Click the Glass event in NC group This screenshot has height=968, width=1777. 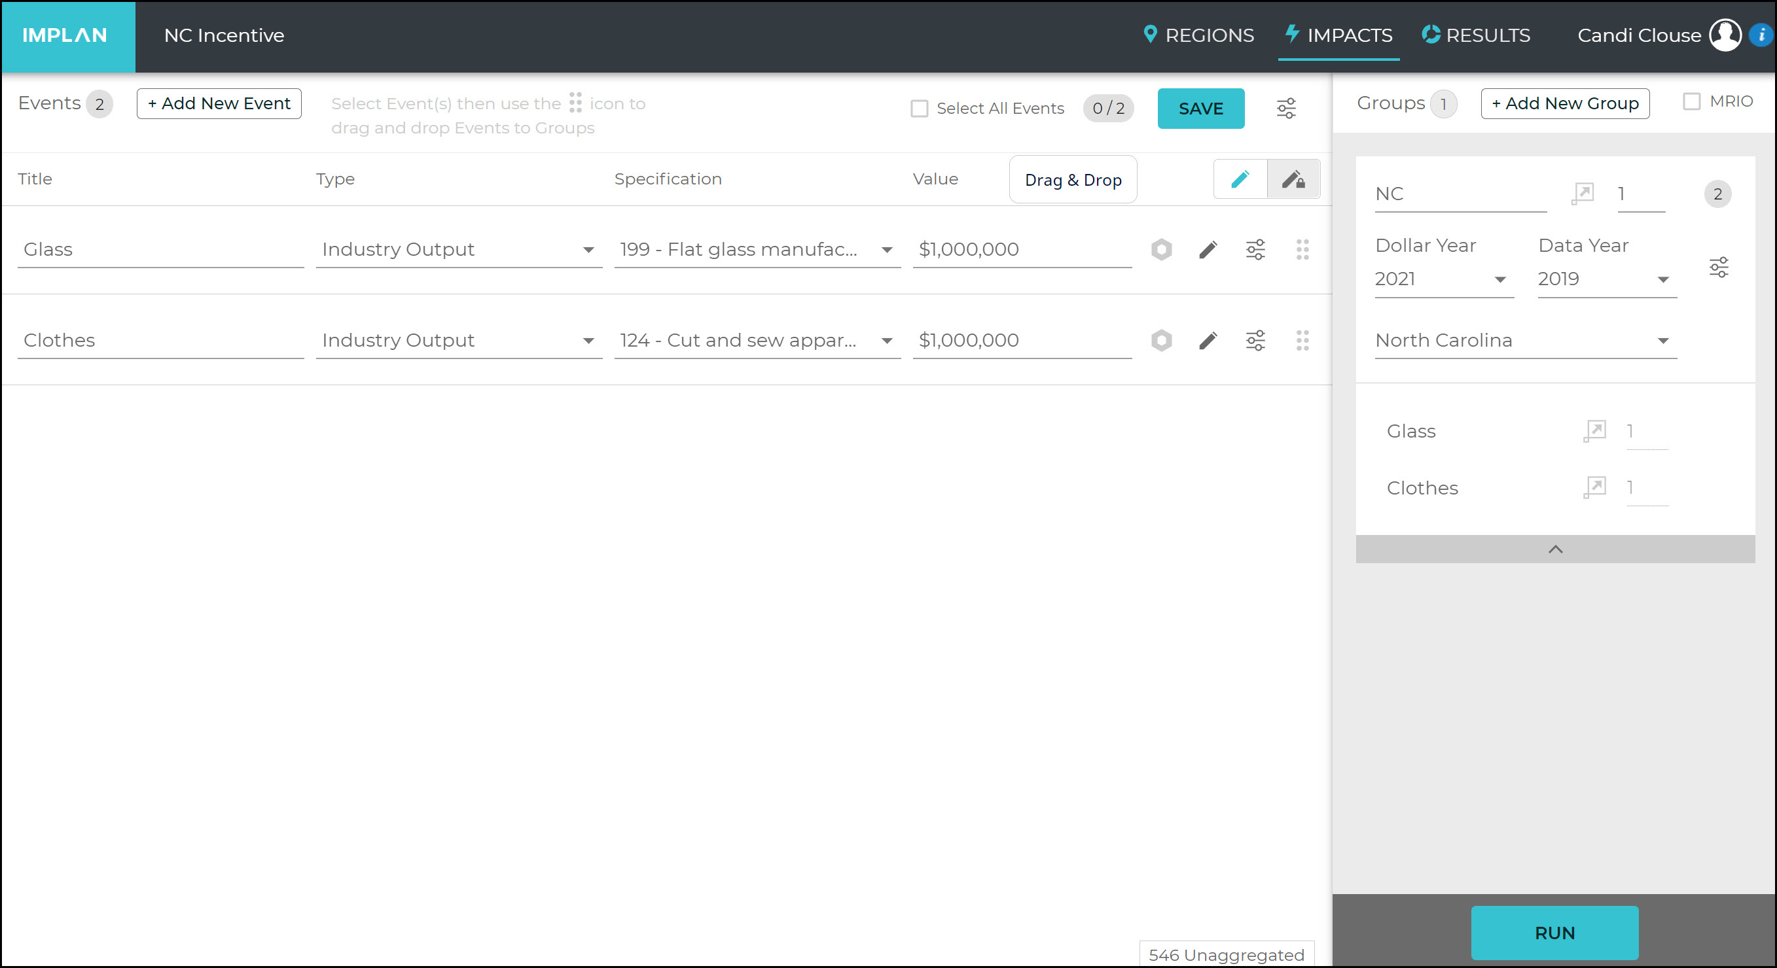1410,431
